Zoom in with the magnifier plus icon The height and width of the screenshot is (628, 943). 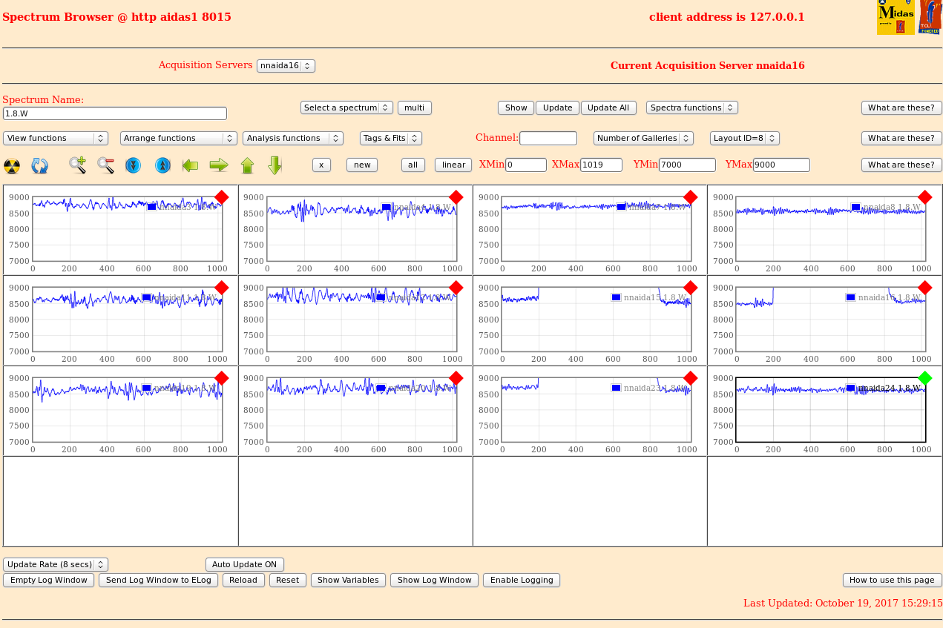point(78,165)
